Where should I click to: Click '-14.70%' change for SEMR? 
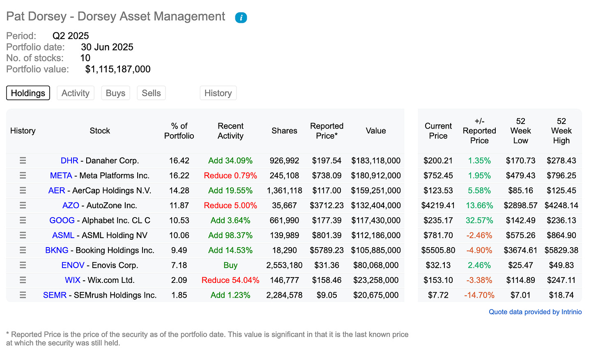tap(479, 295)
